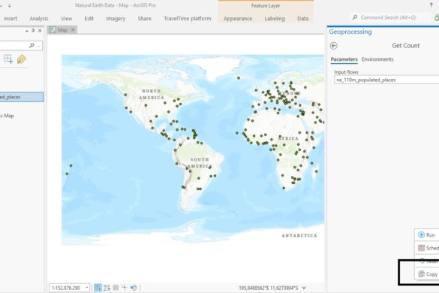Toggle the Snapping button in status bar

[x=98, y=288]
